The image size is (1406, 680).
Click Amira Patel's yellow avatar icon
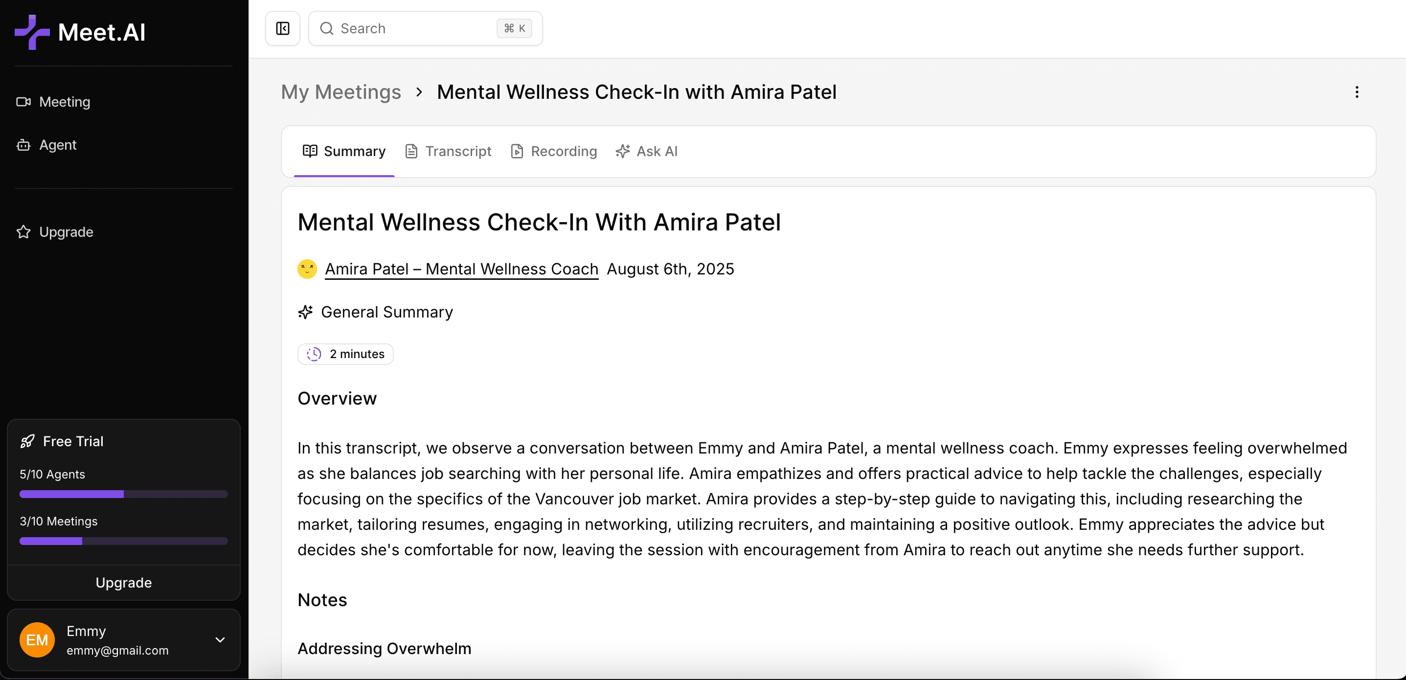tap(307, 269)
